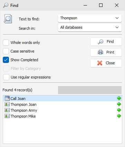Image resolution: width=125 pixels, height=147 pixels.
Task: Tick the Case sensitive option
Action: 6,51
